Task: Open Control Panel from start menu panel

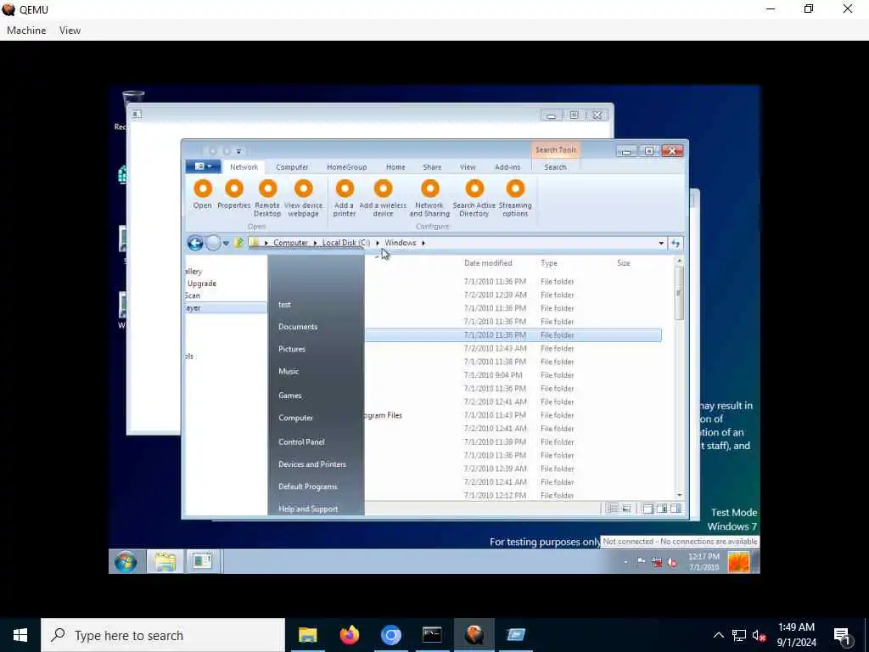Action: (301, 441)
